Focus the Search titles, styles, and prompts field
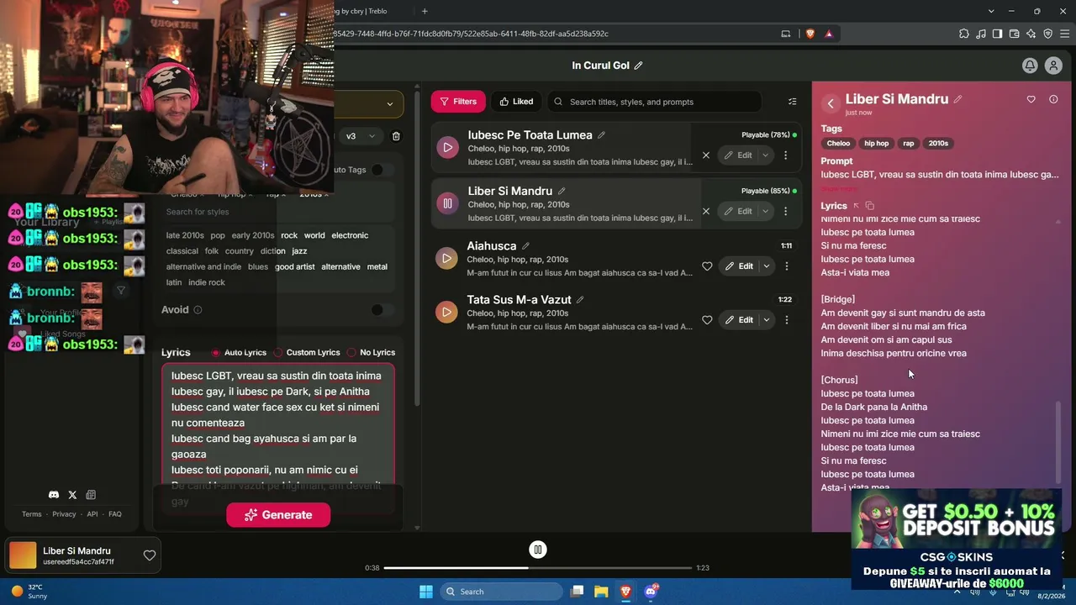The height and width of the screenshot is (605, 1076). pyautogui.click(x=654, y=102)
